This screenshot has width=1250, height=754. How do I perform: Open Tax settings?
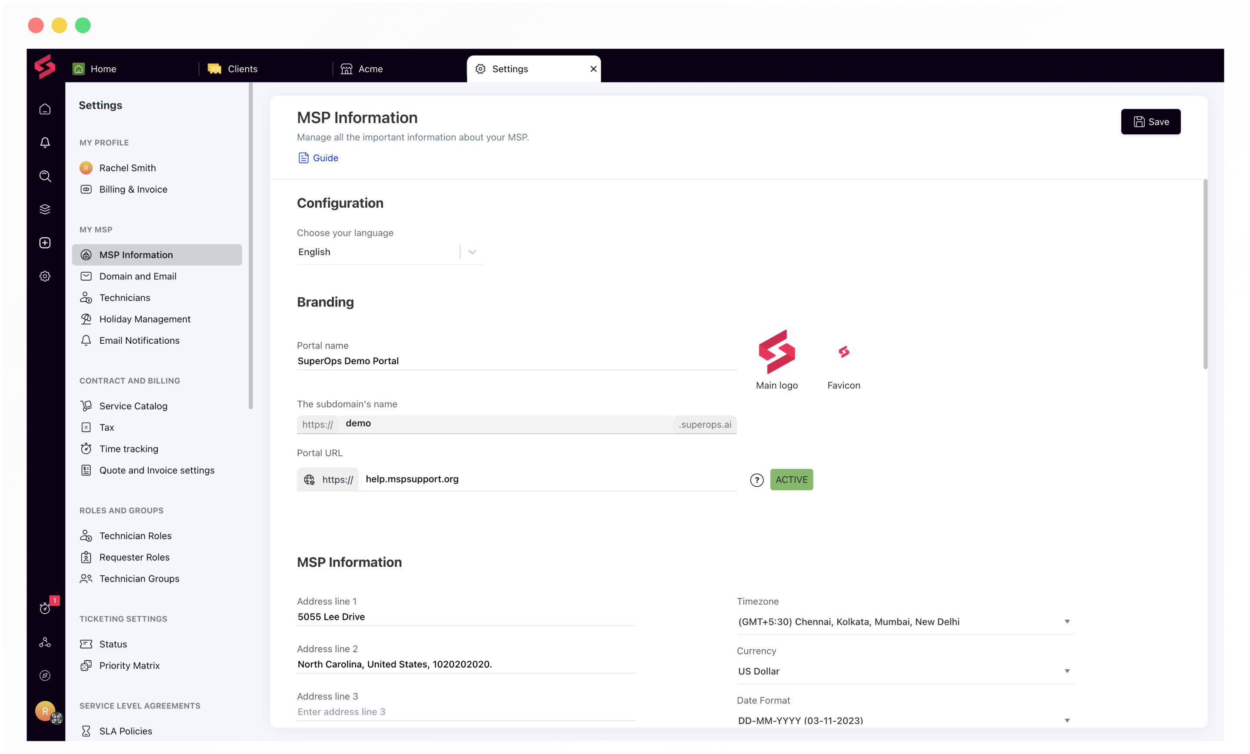click(x=157, y=428)
